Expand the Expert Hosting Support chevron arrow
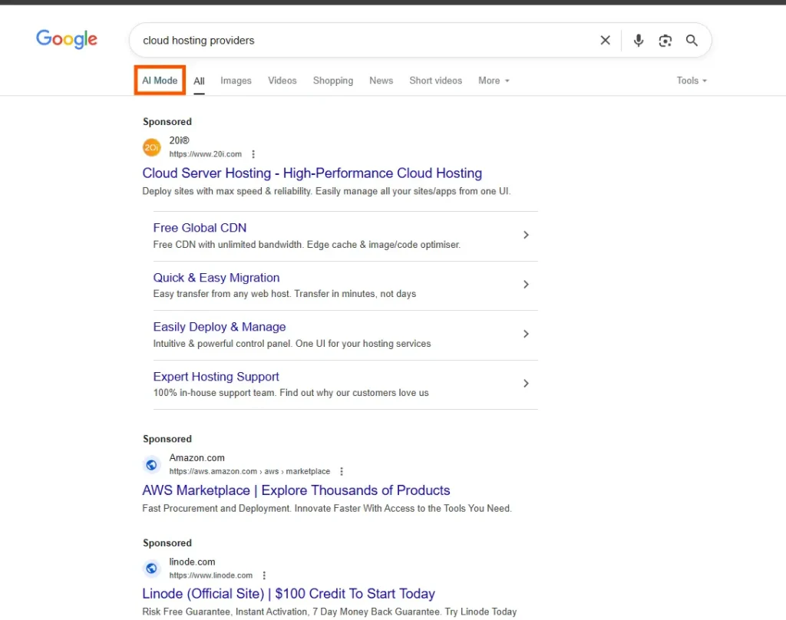The image size is (786, 620). pyautogui.click(x=526, y=384)
